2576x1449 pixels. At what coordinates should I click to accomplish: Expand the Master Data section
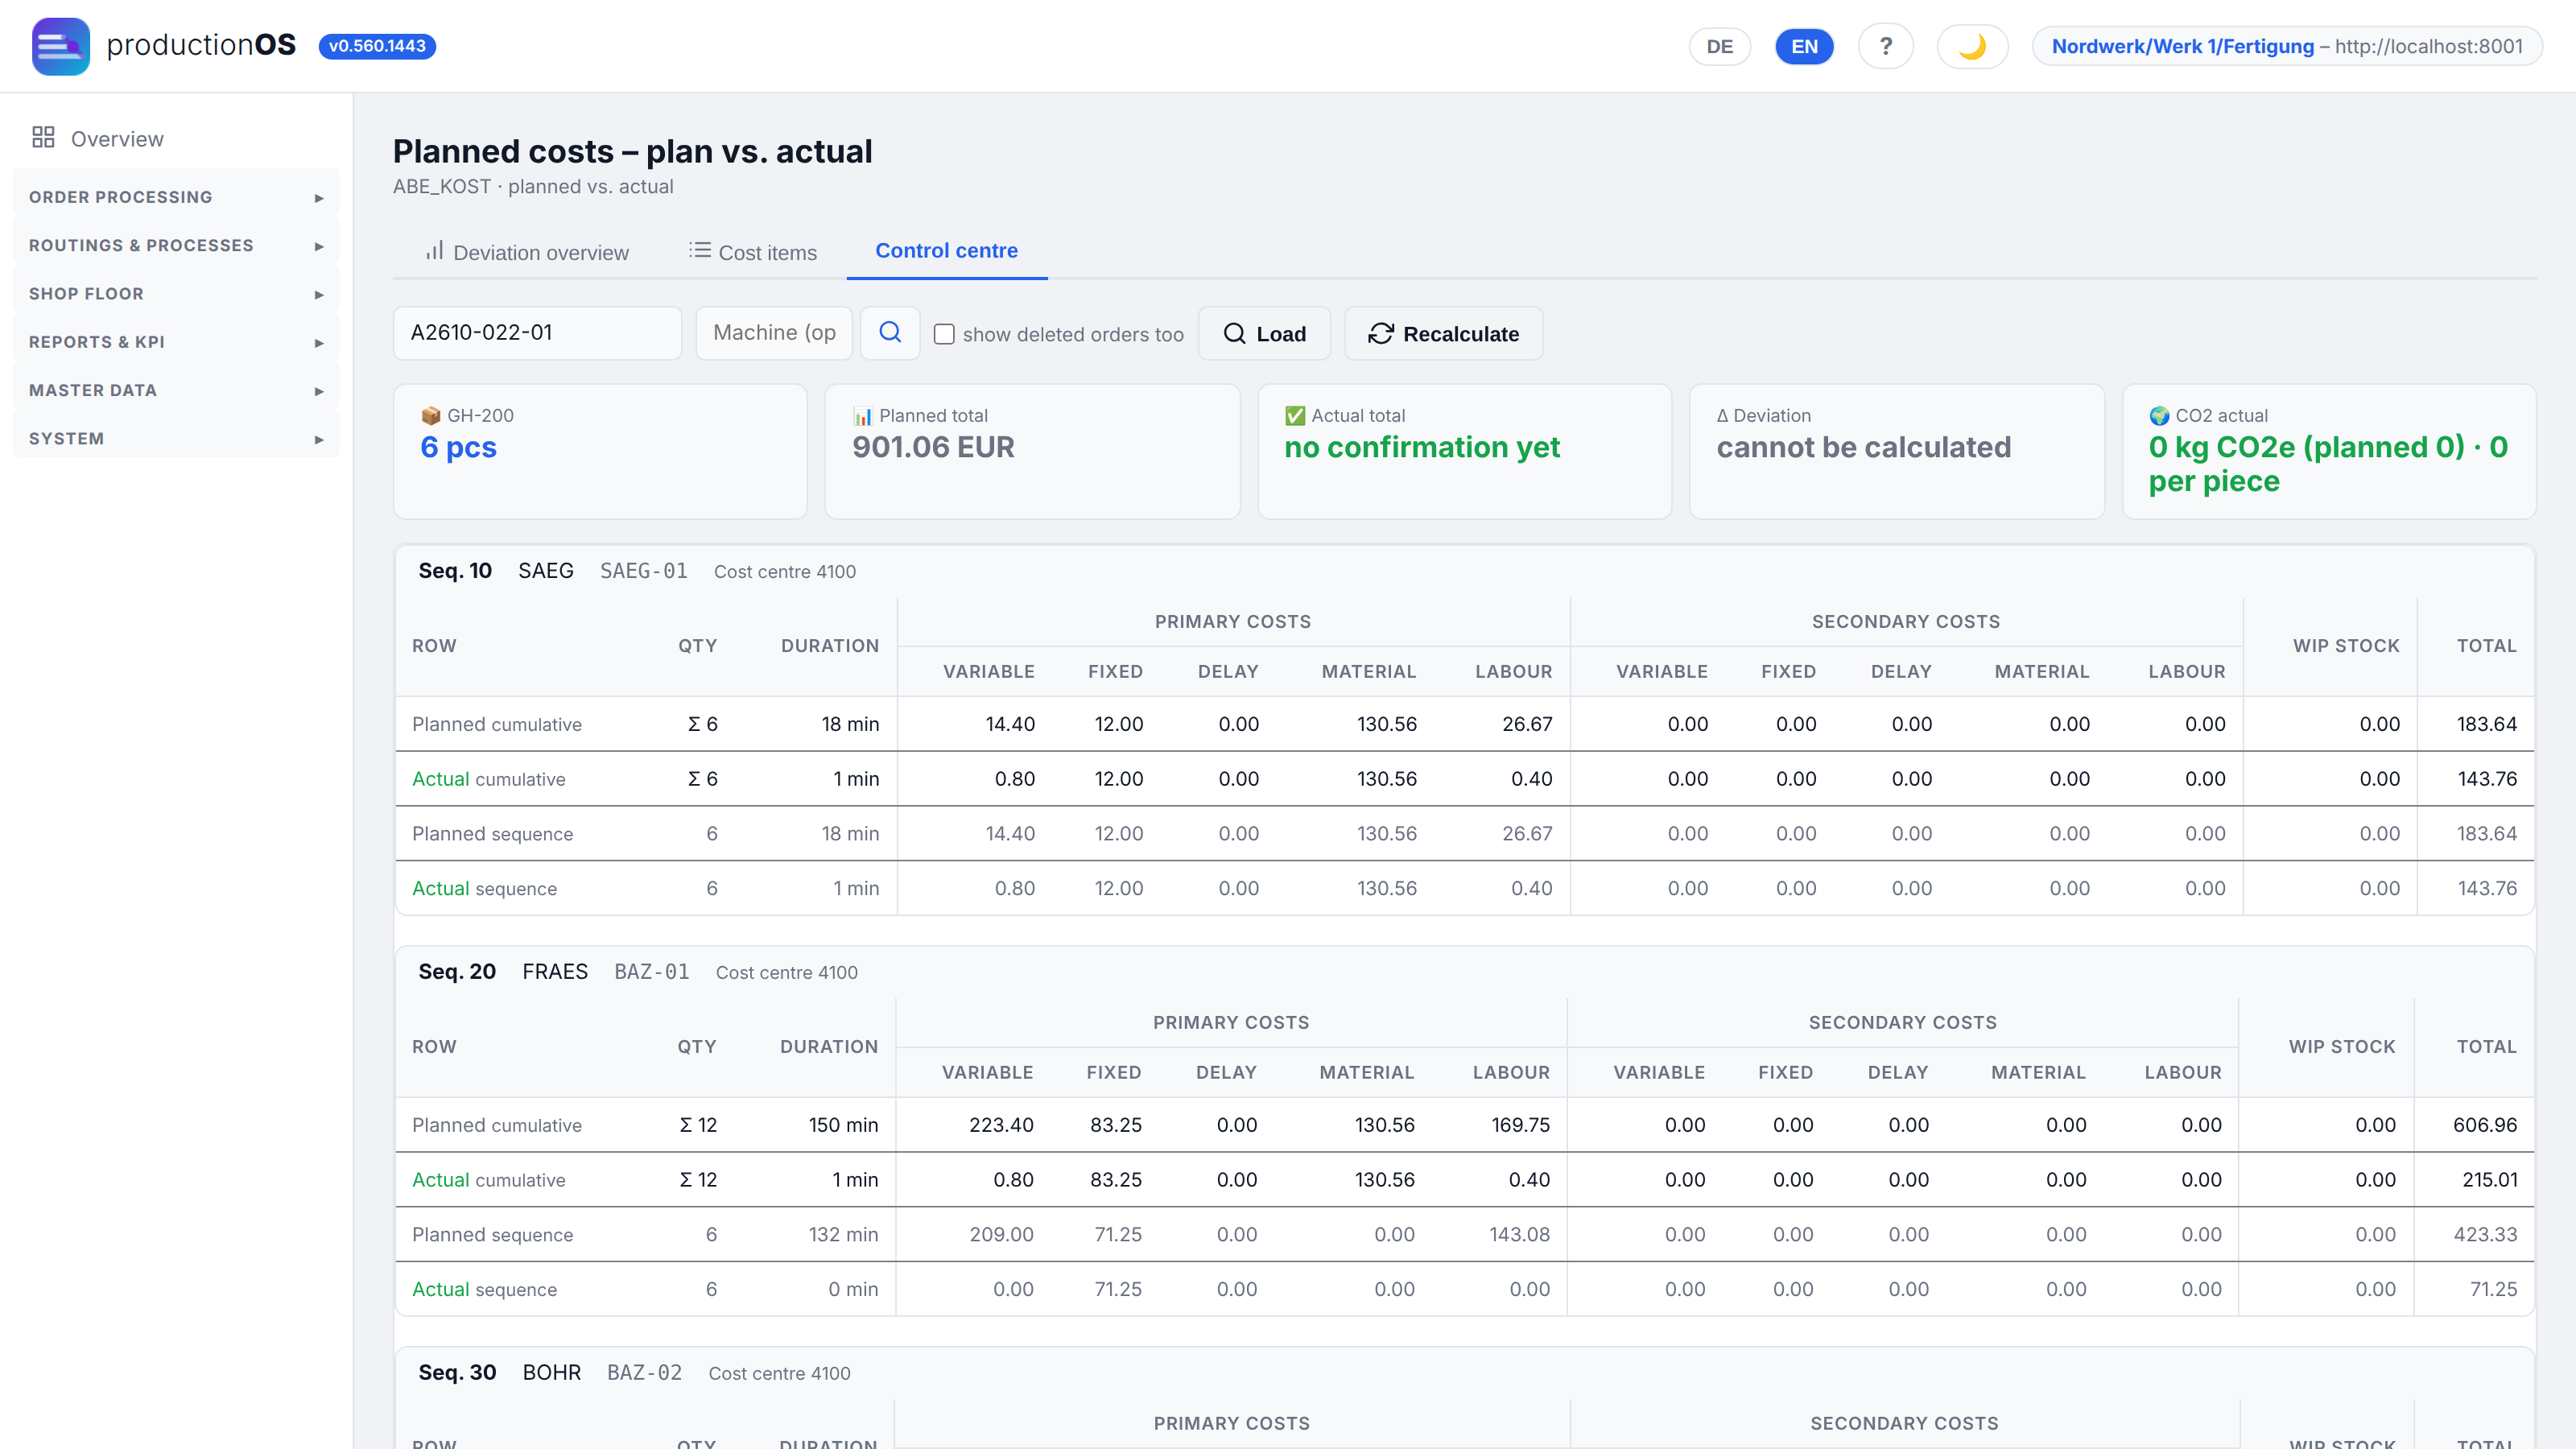point(176,390)
